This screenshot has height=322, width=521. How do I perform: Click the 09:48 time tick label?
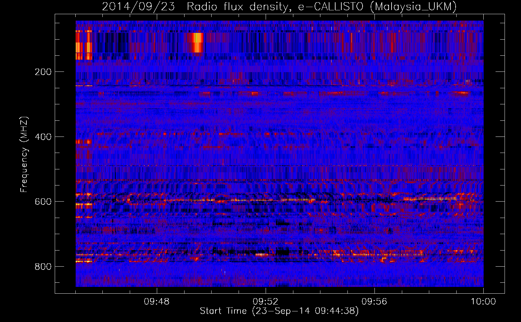pyautogui.click(x=157, y=302)
